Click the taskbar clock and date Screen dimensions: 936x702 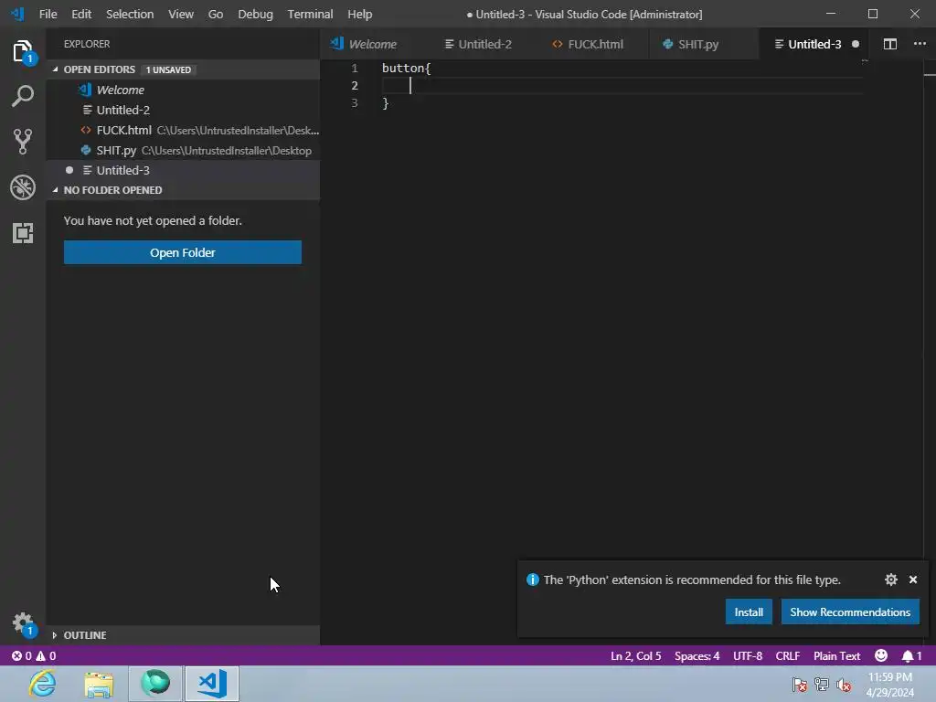(890, 685)
